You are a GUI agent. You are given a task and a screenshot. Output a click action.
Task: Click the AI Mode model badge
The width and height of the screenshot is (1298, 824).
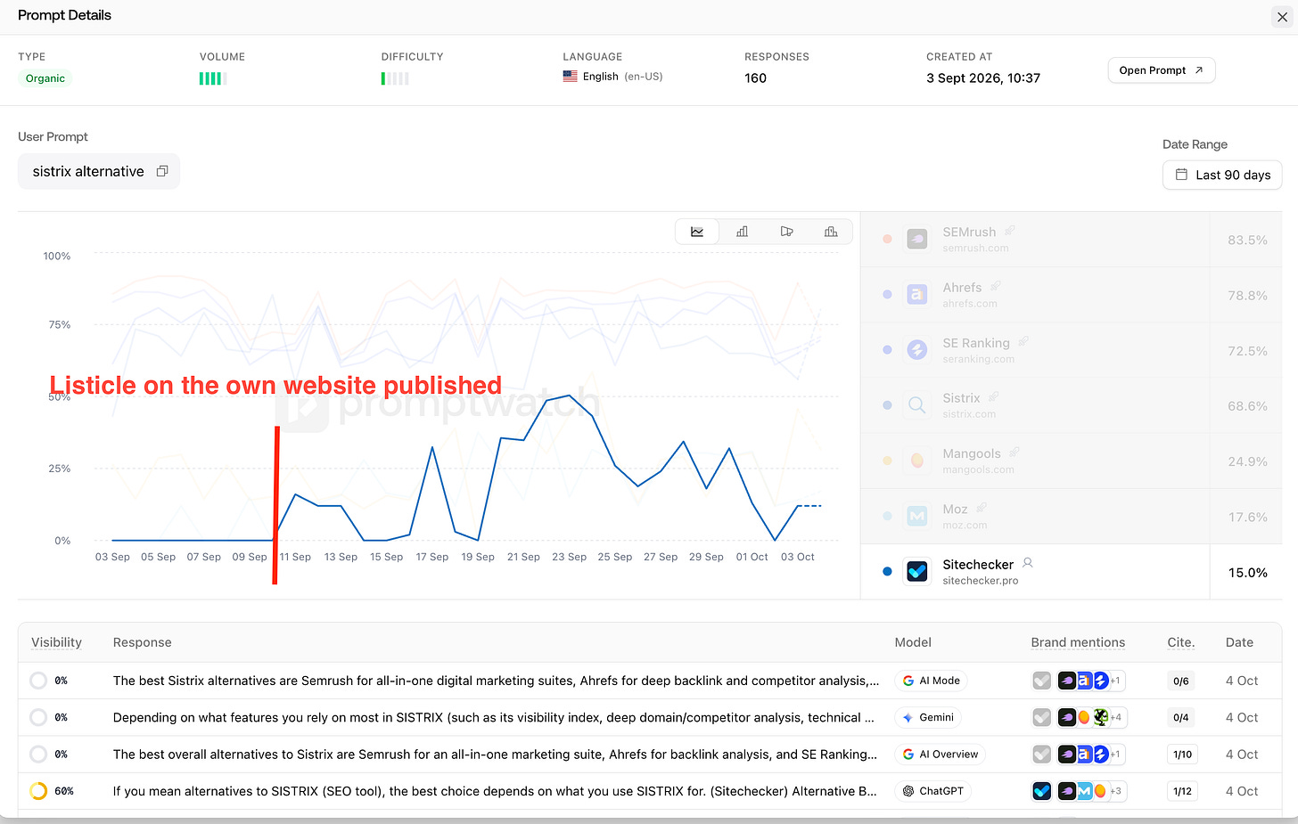[931, 681]
